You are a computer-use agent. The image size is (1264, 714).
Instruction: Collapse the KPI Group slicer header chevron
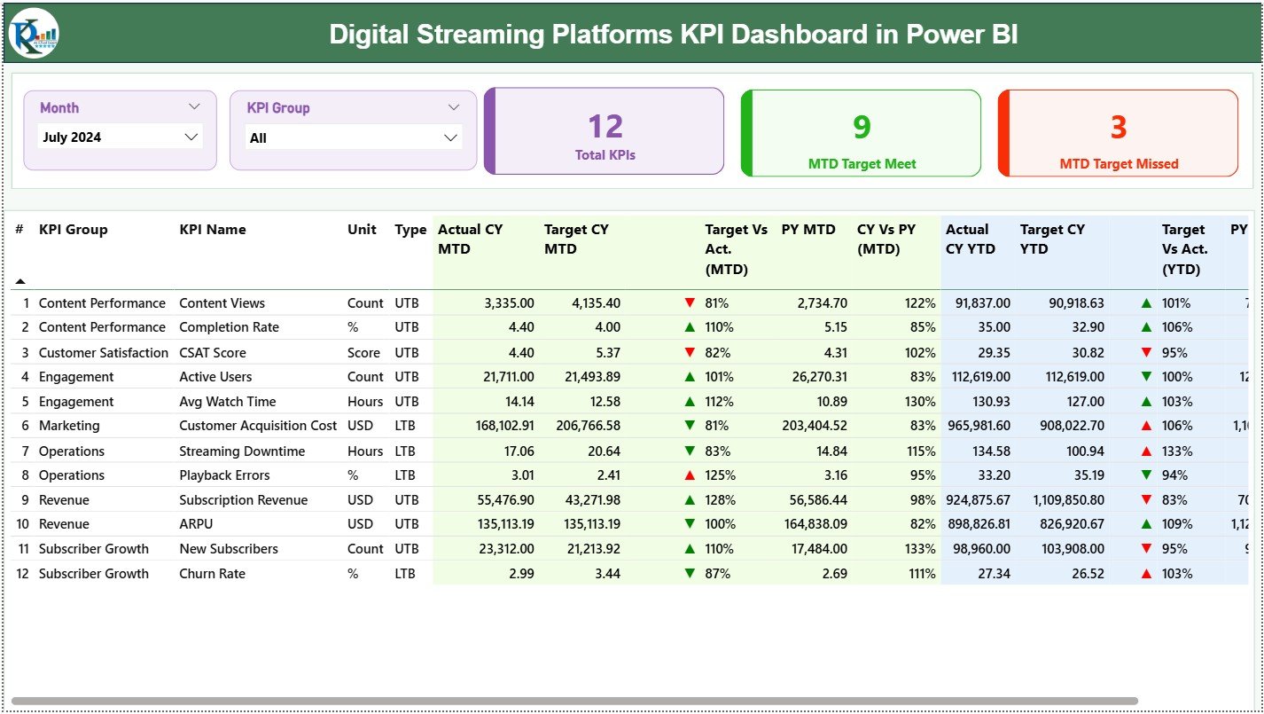click(x=455, y=106)
